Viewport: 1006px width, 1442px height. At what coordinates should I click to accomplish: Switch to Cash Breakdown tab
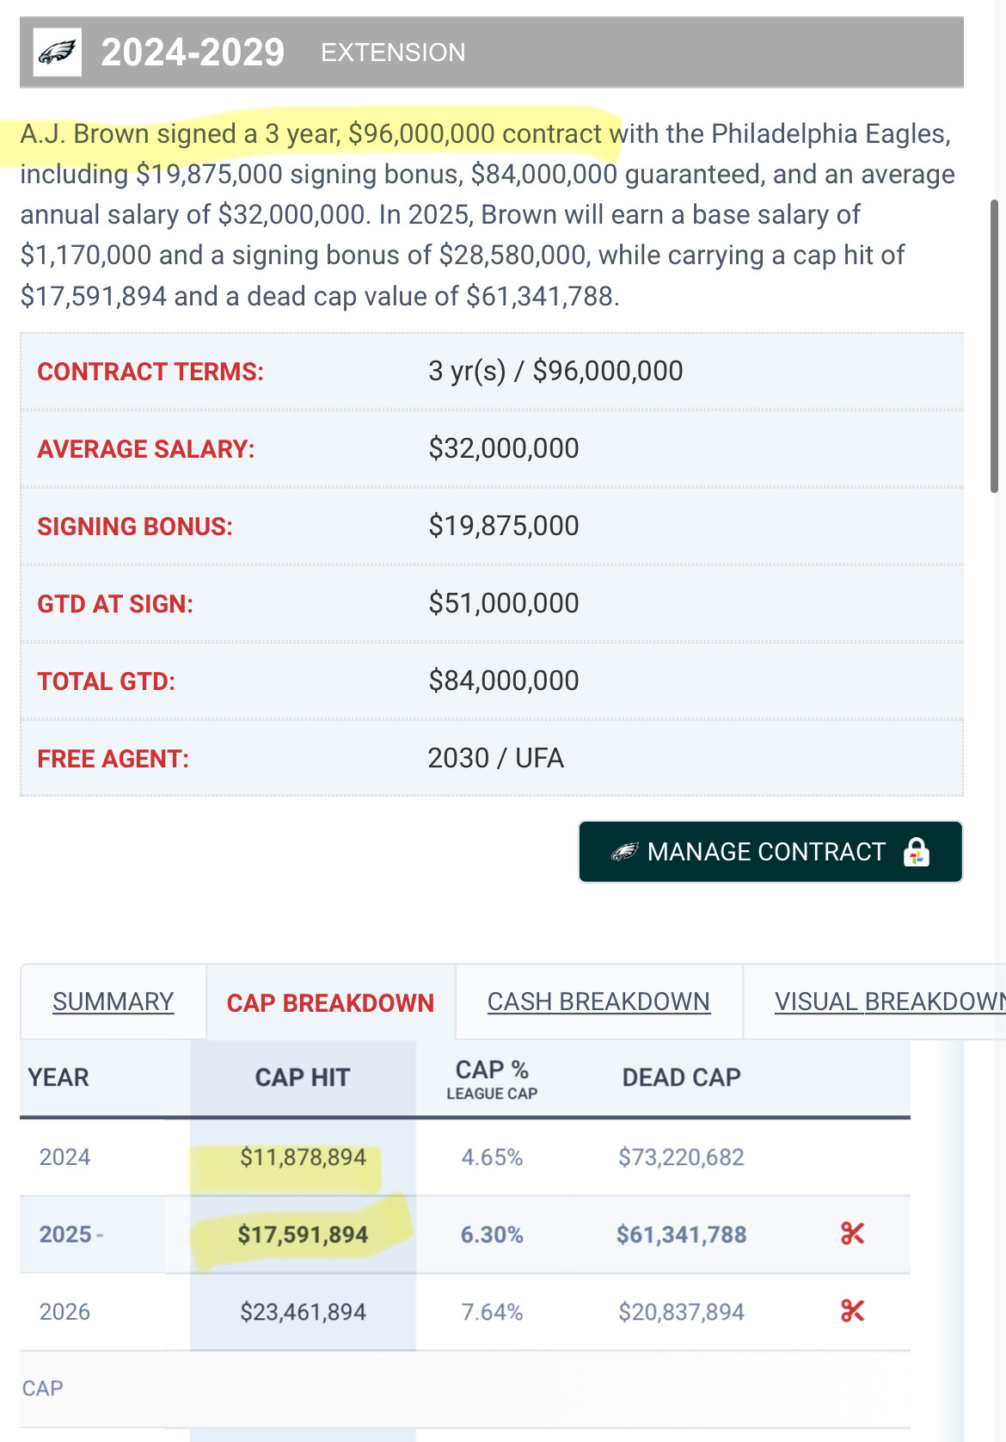click(598, 1001)
